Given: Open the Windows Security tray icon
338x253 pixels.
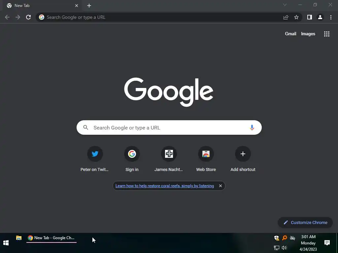Looking at the screenshot, I should [x=277, y=238].
